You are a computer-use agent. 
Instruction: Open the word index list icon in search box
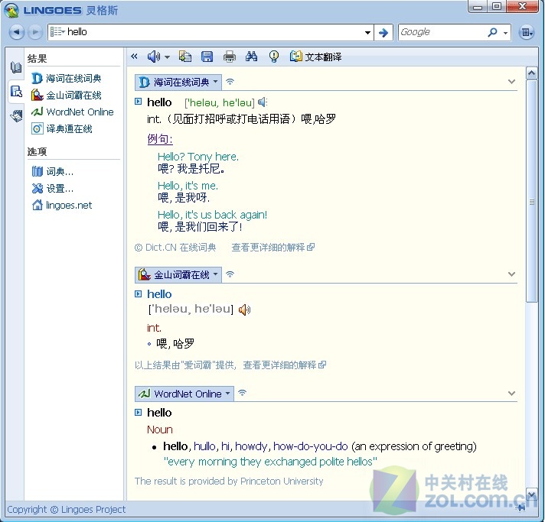tap(57, 32)
